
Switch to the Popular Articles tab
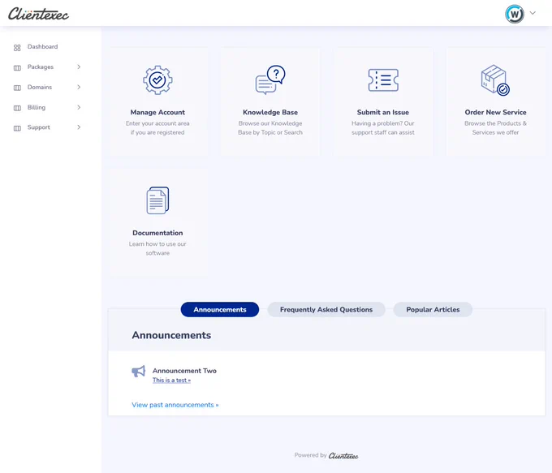(x=433, y=309)
